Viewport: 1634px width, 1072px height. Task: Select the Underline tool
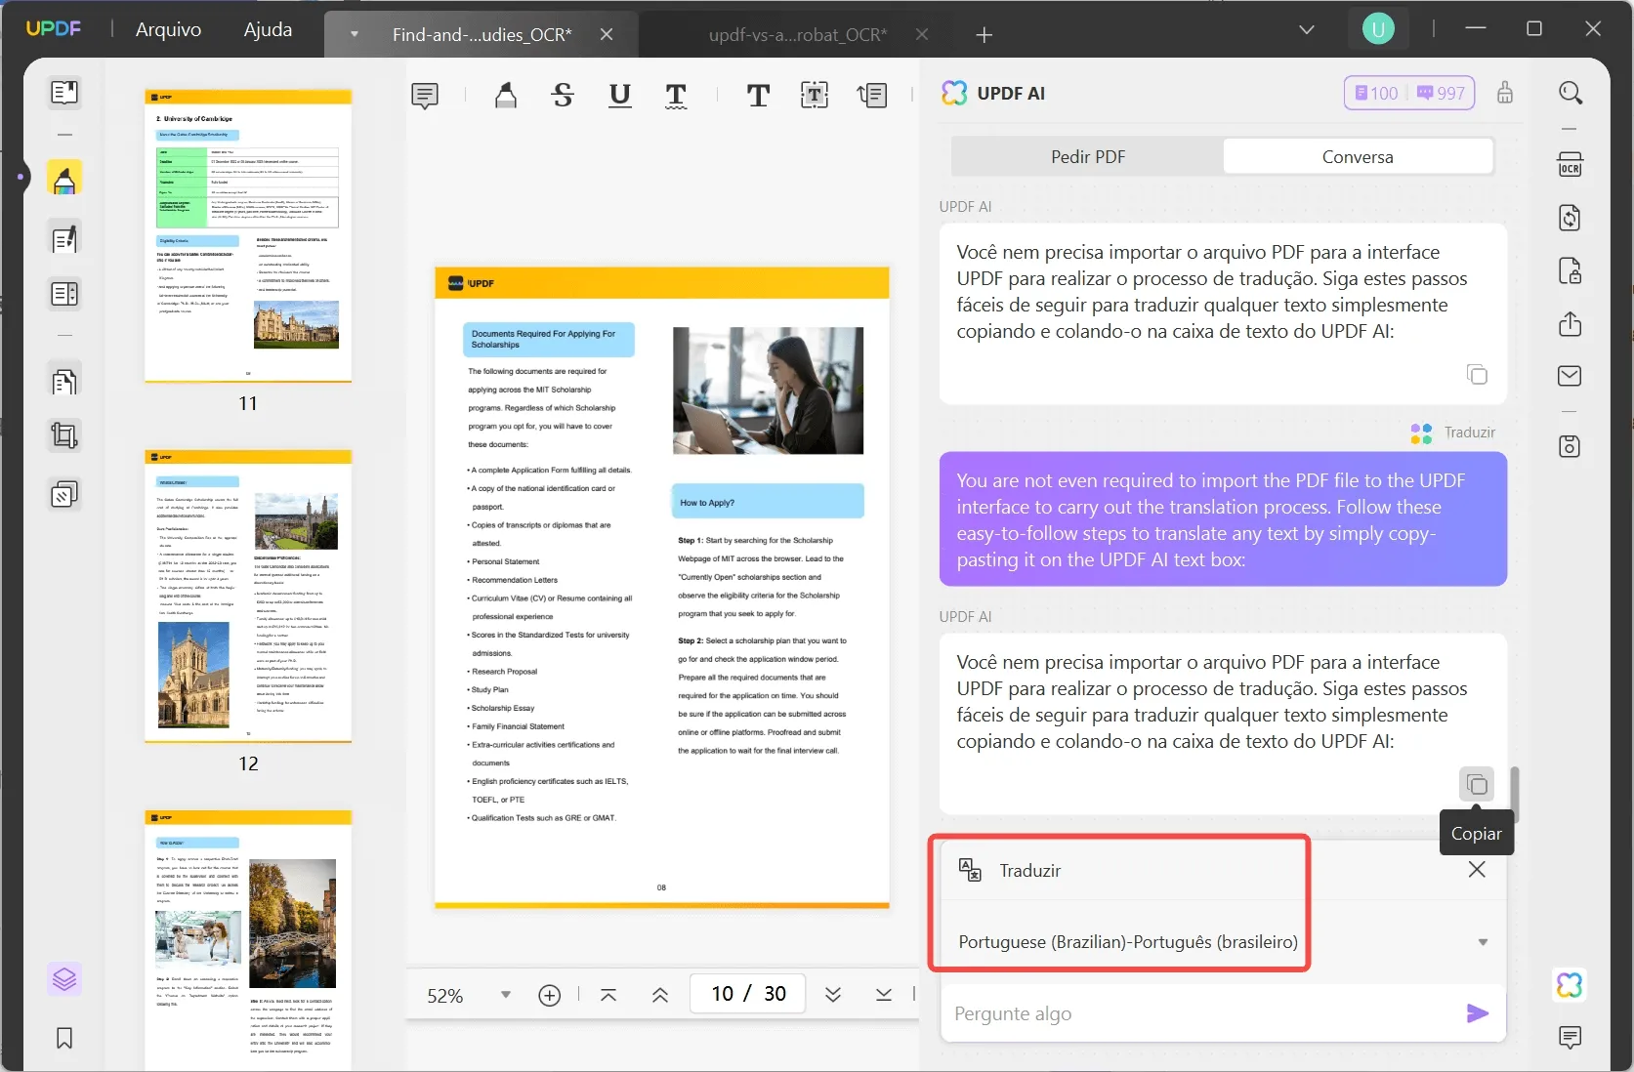[619, 96]
